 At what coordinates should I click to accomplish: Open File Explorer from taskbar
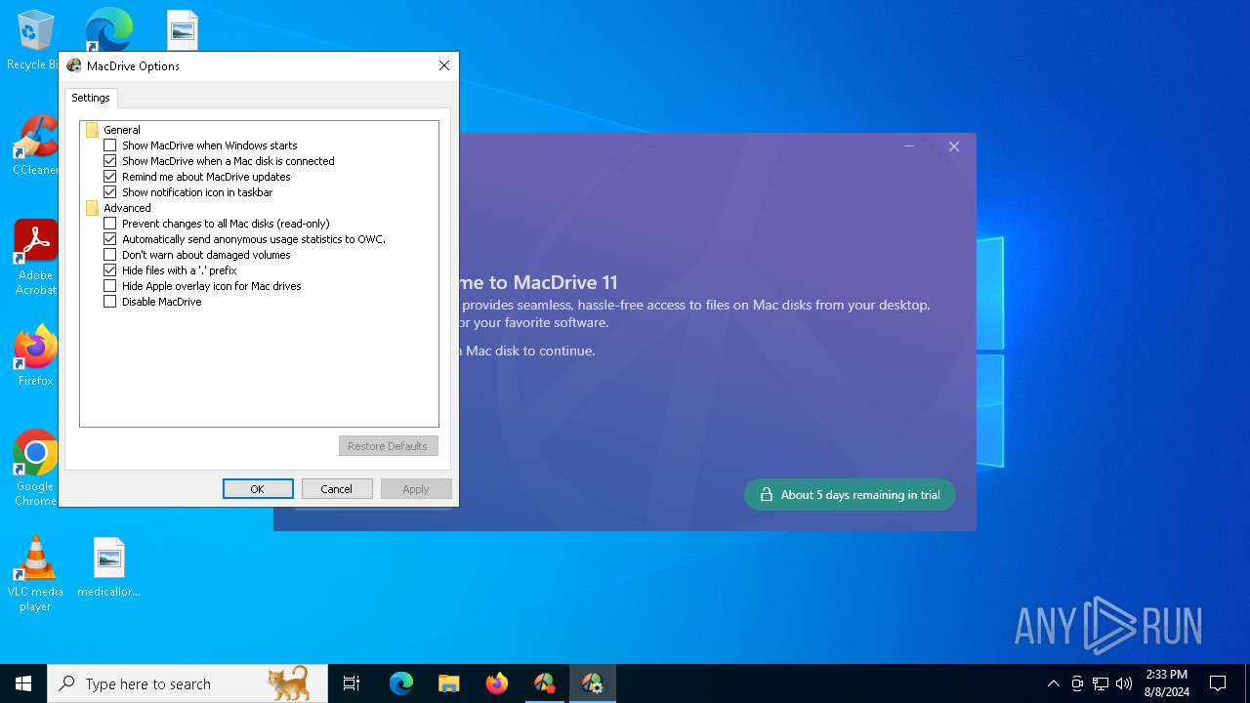click(x=448, y=683)
